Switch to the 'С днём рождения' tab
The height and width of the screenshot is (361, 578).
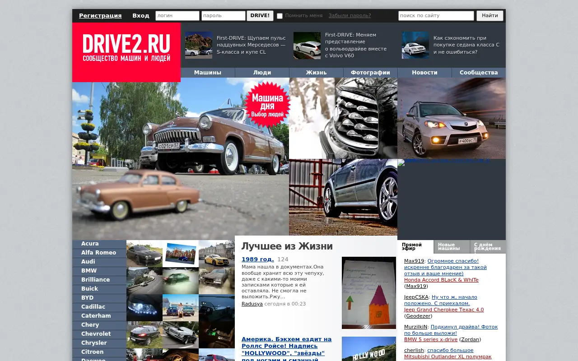coord(488,247)
